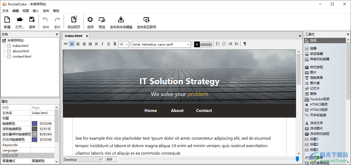The image size is (351, 165).
Task: Click the insert hyperlink chain icon
Action: pyautogui.click(x=66, y=44)
